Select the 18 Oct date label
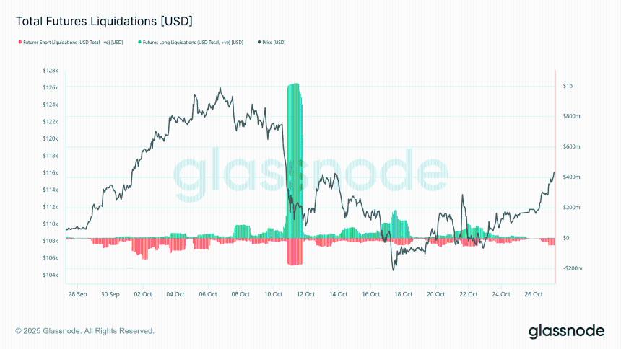 (x=402, y=294)
